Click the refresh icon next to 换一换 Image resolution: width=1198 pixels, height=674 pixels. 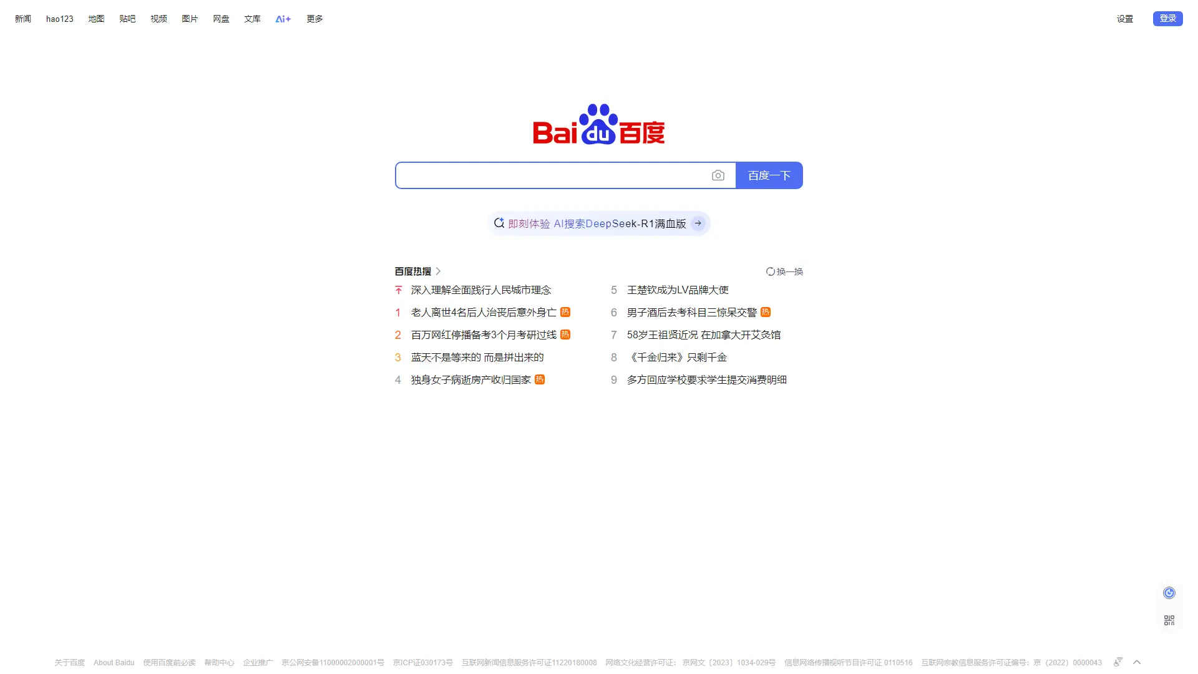[770, 271]
